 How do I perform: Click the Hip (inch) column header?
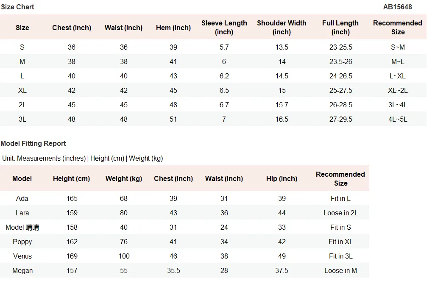(282, 178)
